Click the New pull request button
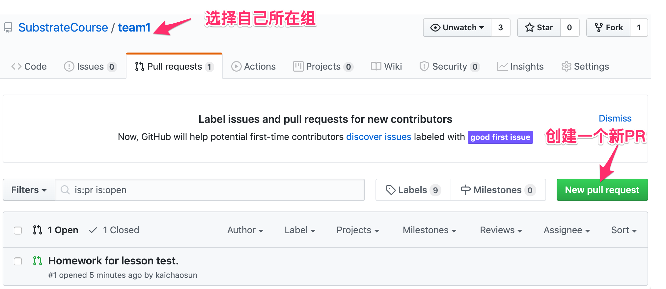This screenshot has height=289, width=666. click(602, 190)
